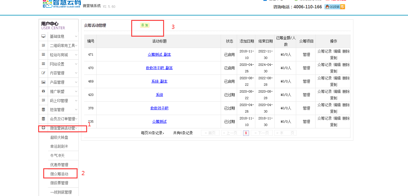The image size is (408, 196).
Task: Click the database icon beside 短信管理
Action: coord(44,110)
